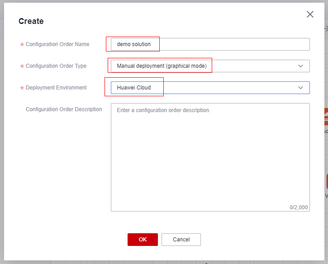Click the arrow icon at top right edge
The image size is (328, 264).
(x=326, y=28)
